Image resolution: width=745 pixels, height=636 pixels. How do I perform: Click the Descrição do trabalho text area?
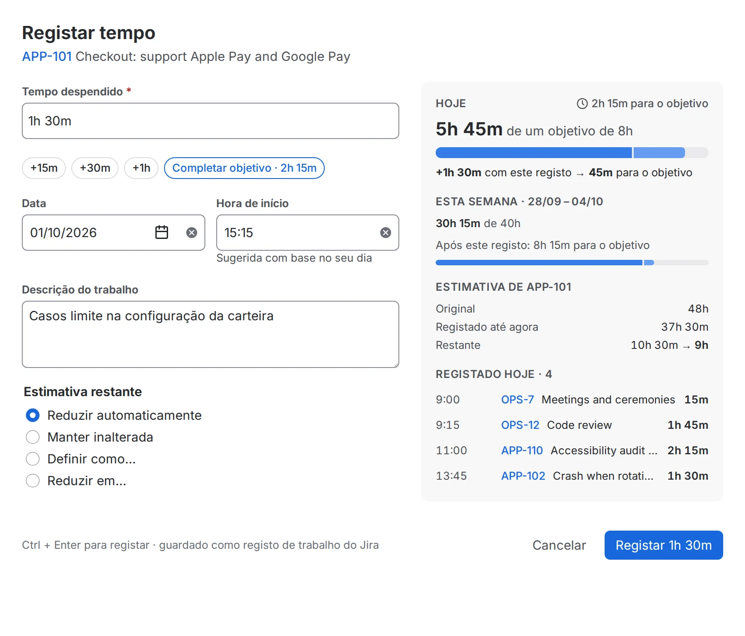[210, 334]
